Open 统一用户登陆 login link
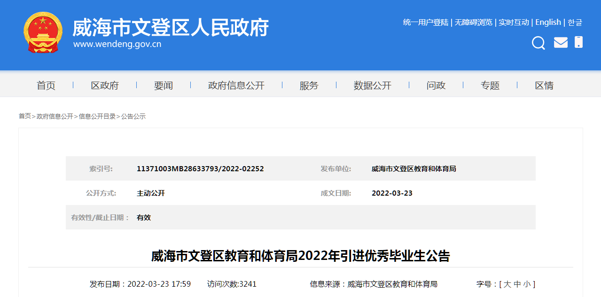Image resolution: width=601 pixels, height=297 pixels. [x=426, y=22]
